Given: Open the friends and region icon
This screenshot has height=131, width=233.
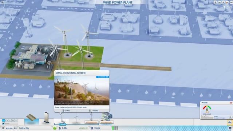Looking at the screenshot, I should pos(227,3).
